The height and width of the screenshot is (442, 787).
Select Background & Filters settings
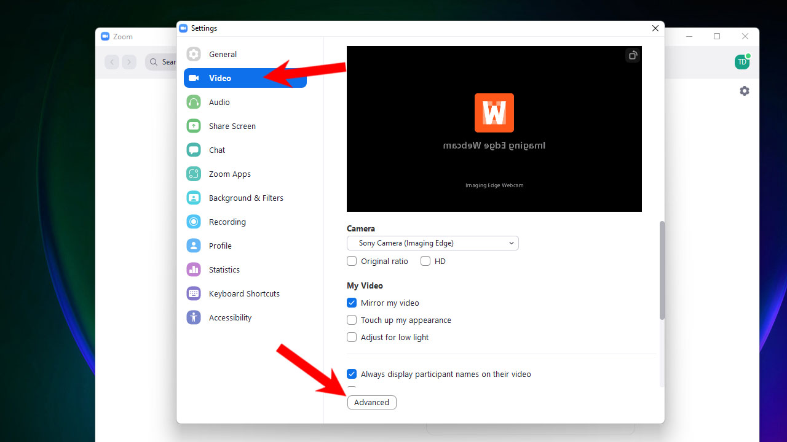pyautogui.click(x=246, y=198)
